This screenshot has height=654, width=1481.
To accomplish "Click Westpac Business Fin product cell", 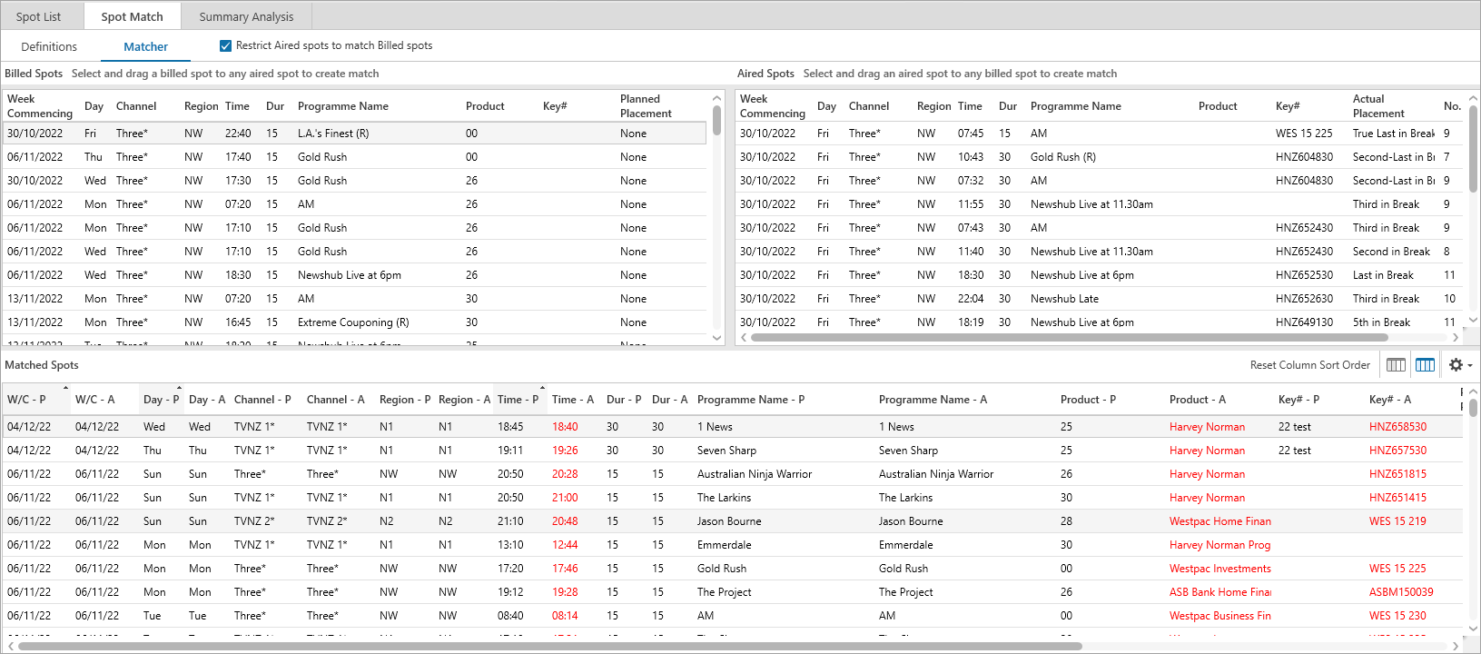I will tap(1219, 616).
